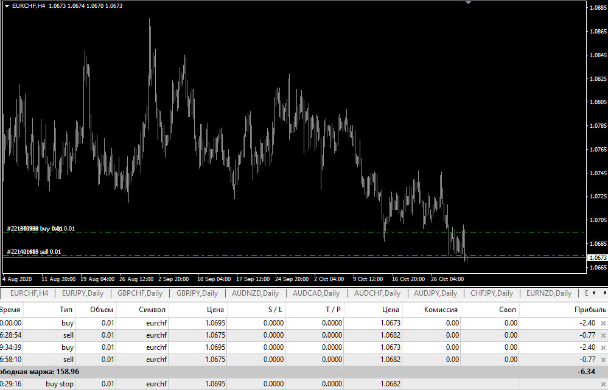Close the buy order timed 0:00:00
This screenshot has height=390, width=608.
(603, 324)
